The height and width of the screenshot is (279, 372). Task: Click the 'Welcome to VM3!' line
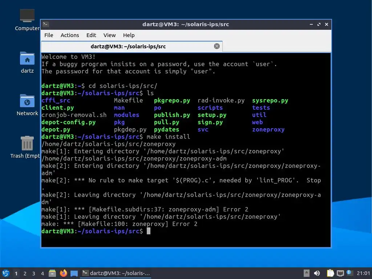pos(69,57)
